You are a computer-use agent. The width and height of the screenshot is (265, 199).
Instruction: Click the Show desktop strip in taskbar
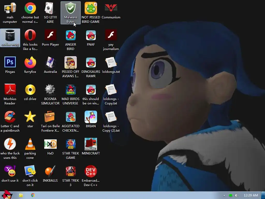coord(263,195)
